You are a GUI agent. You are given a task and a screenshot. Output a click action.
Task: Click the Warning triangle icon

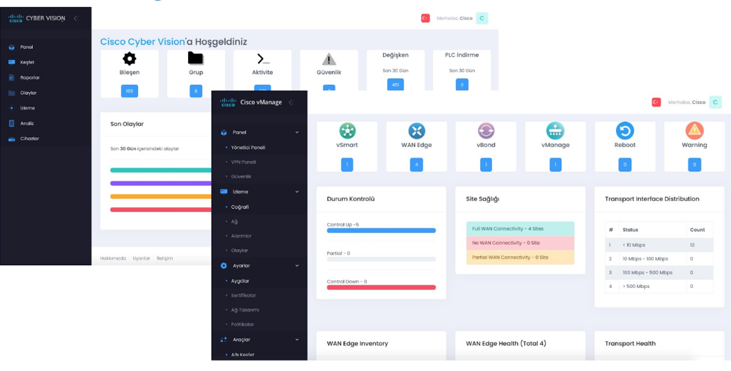(x=694, y=131)
